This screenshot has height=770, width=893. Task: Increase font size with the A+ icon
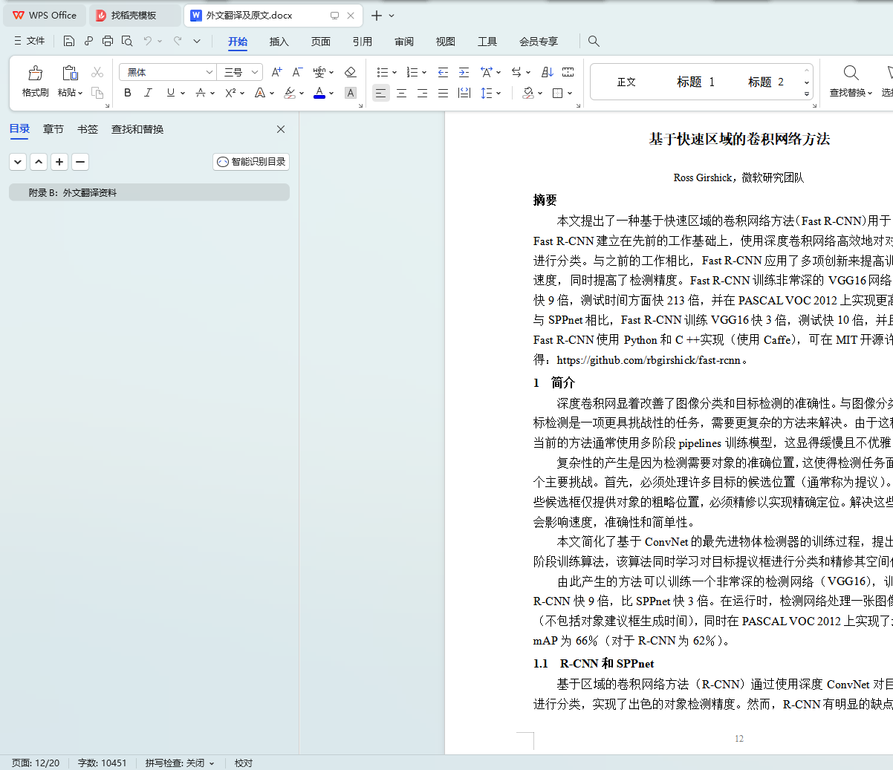[276, 72]
